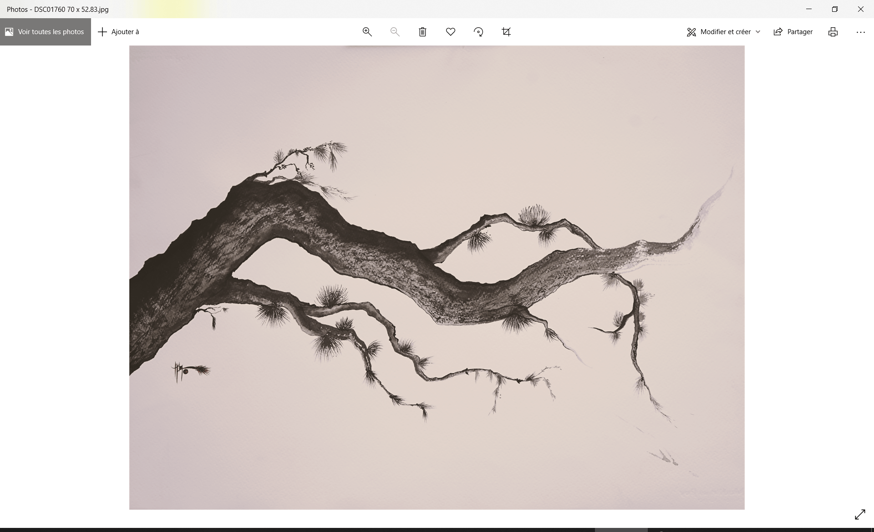Viewport: 874px width, 532px height.
Task: Open the Modifier et créer menu label
Action: [725, 32]
